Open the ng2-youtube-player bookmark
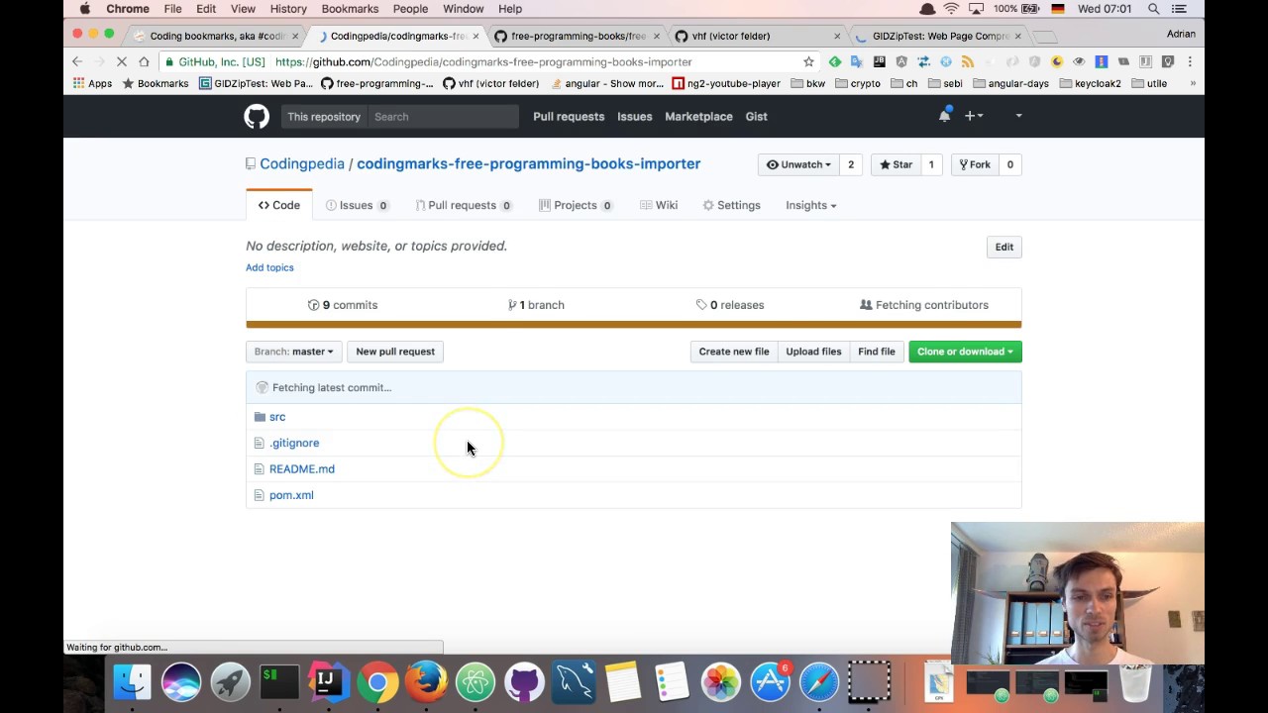This screenshot has height=713, width=1268. tap(726, 83)
